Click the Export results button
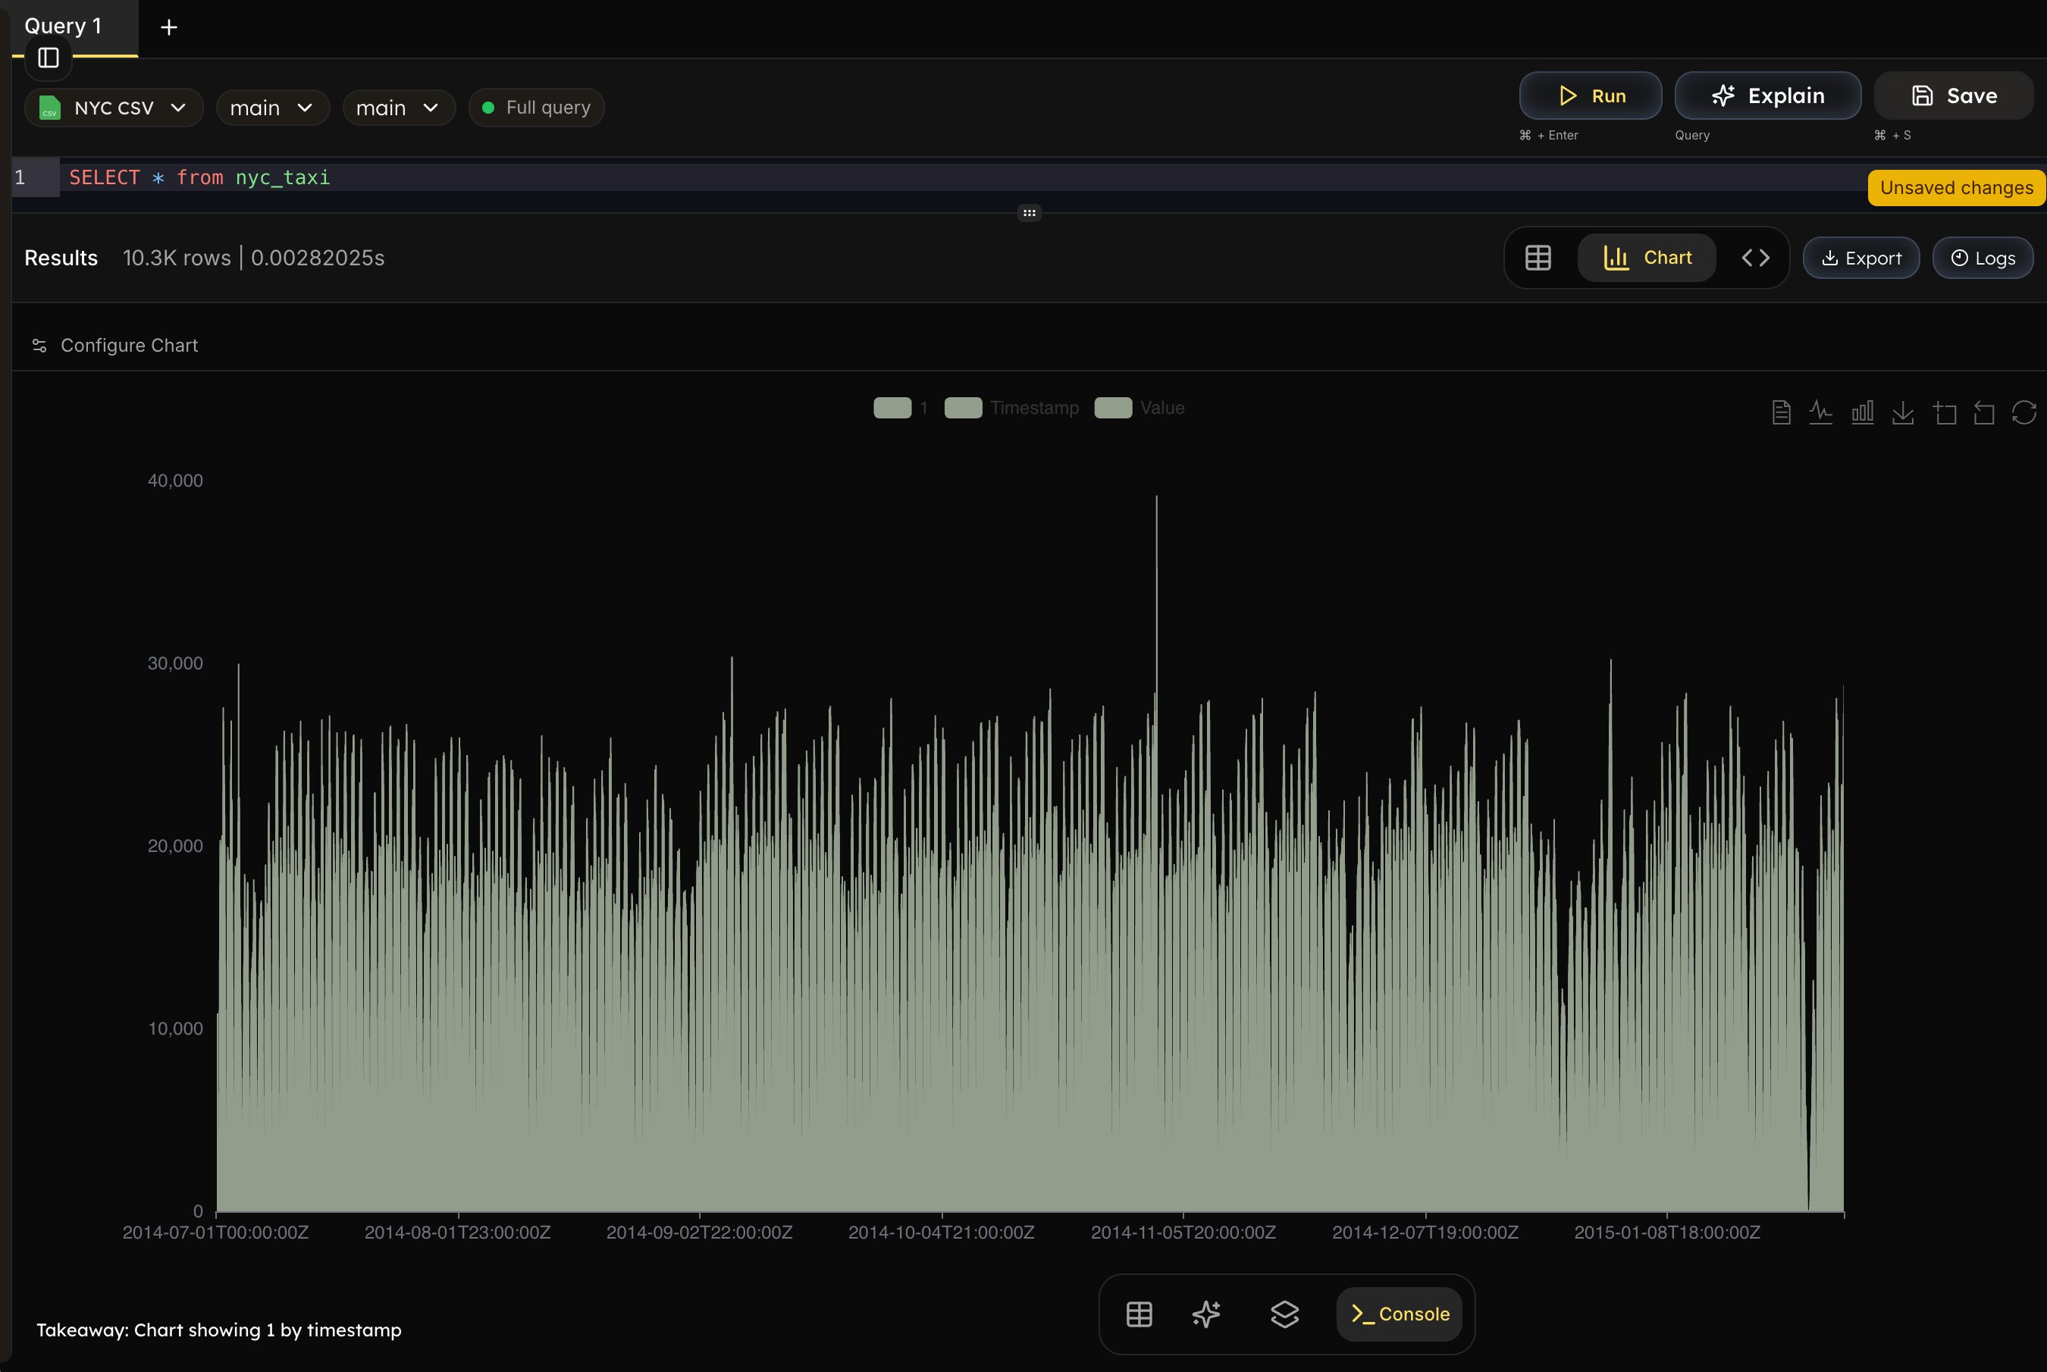Viewport: 2047px width, 1372px height. click(1860, 258)
